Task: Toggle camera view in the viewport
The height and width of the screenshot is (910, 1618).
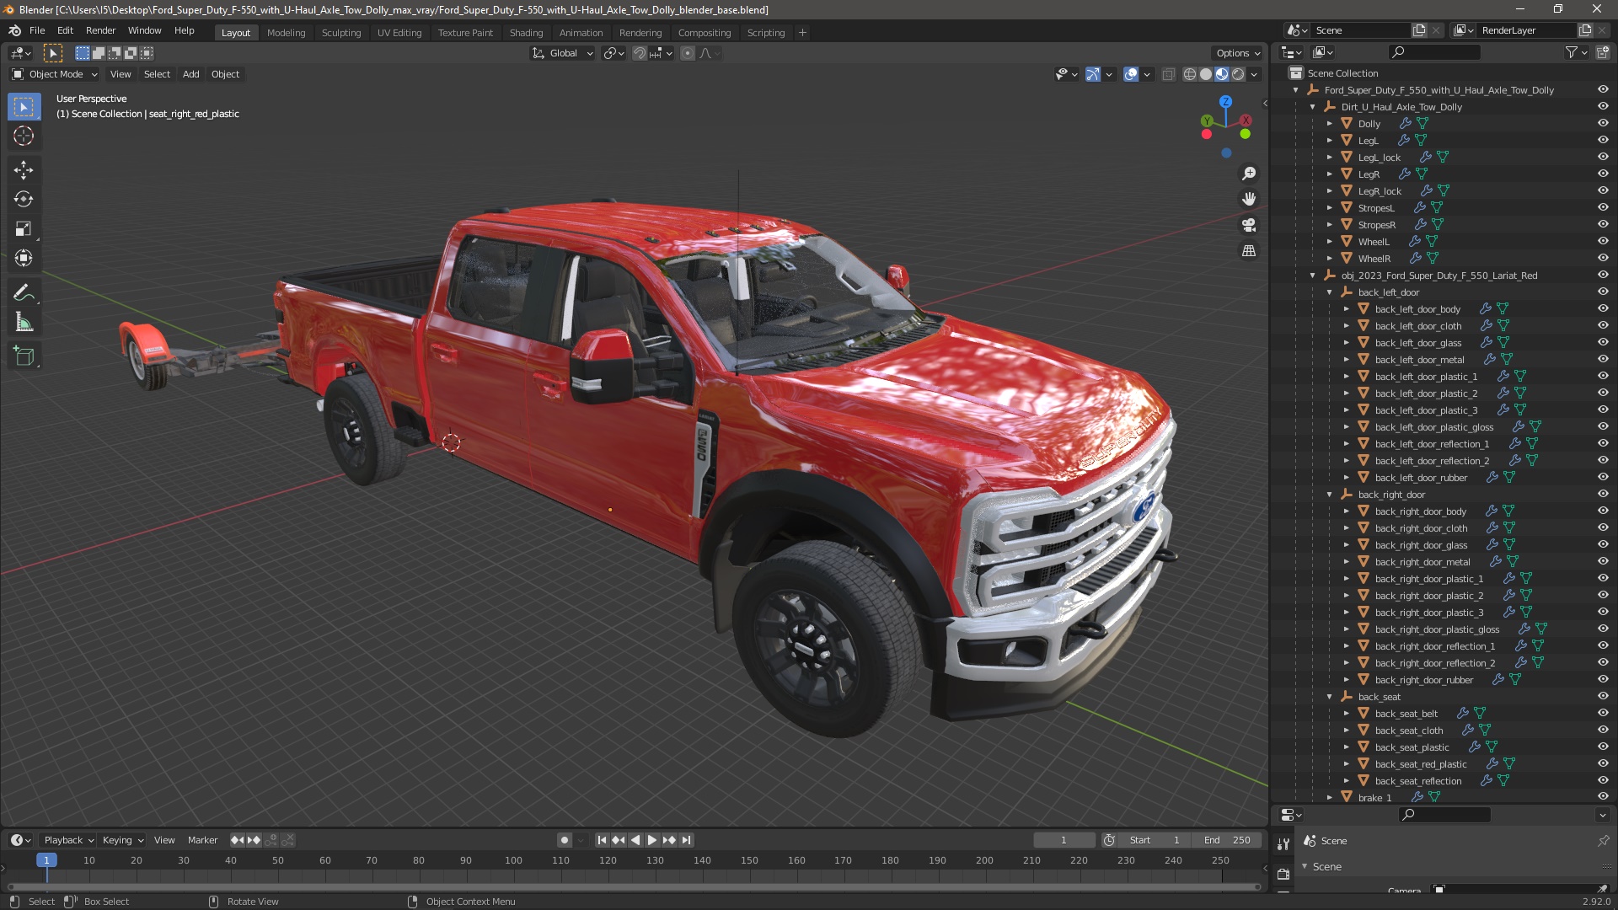Action: point(1249,225)
